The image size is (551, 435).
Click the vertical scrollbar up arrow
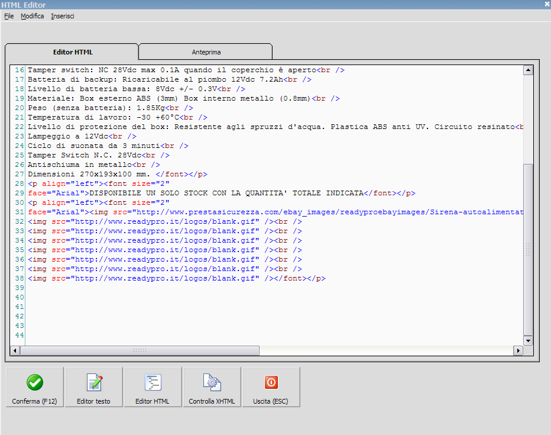point(528,70)
